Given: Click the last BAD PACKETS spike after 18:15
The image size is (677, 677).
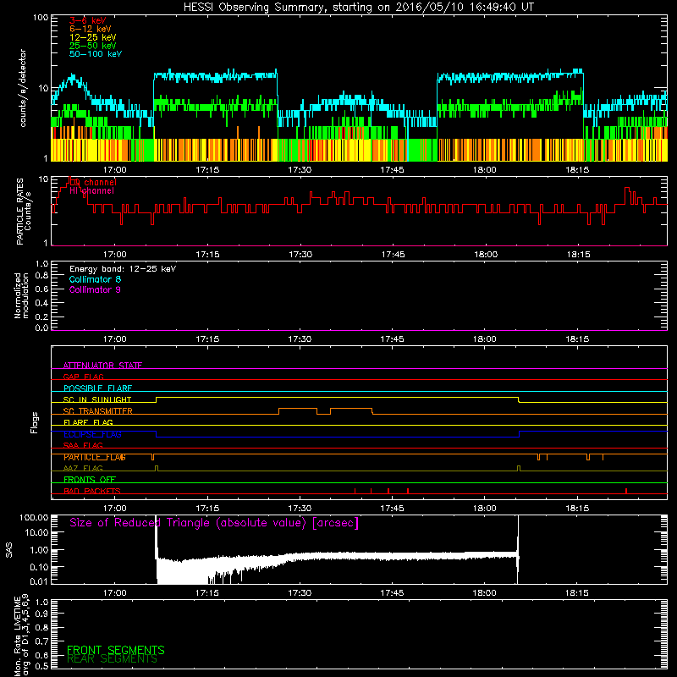Looking at the screenshot, I should click(626, 491).
